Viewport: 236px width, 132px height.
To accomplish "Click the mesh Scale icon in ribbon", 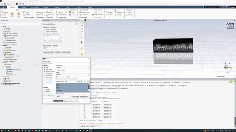I will [x=24, y=12].
